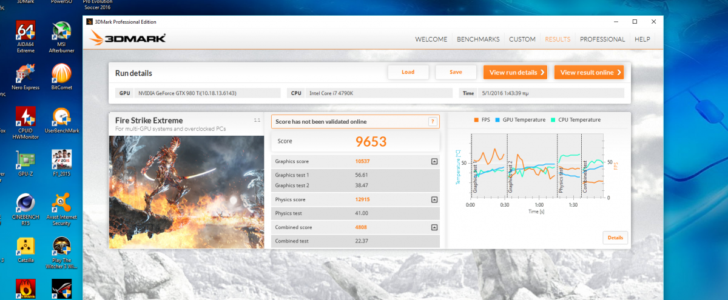Screen dimensions: 728x300
Task: Open the F1_2015 desktop icon
Action: click(x=61, y=163)
